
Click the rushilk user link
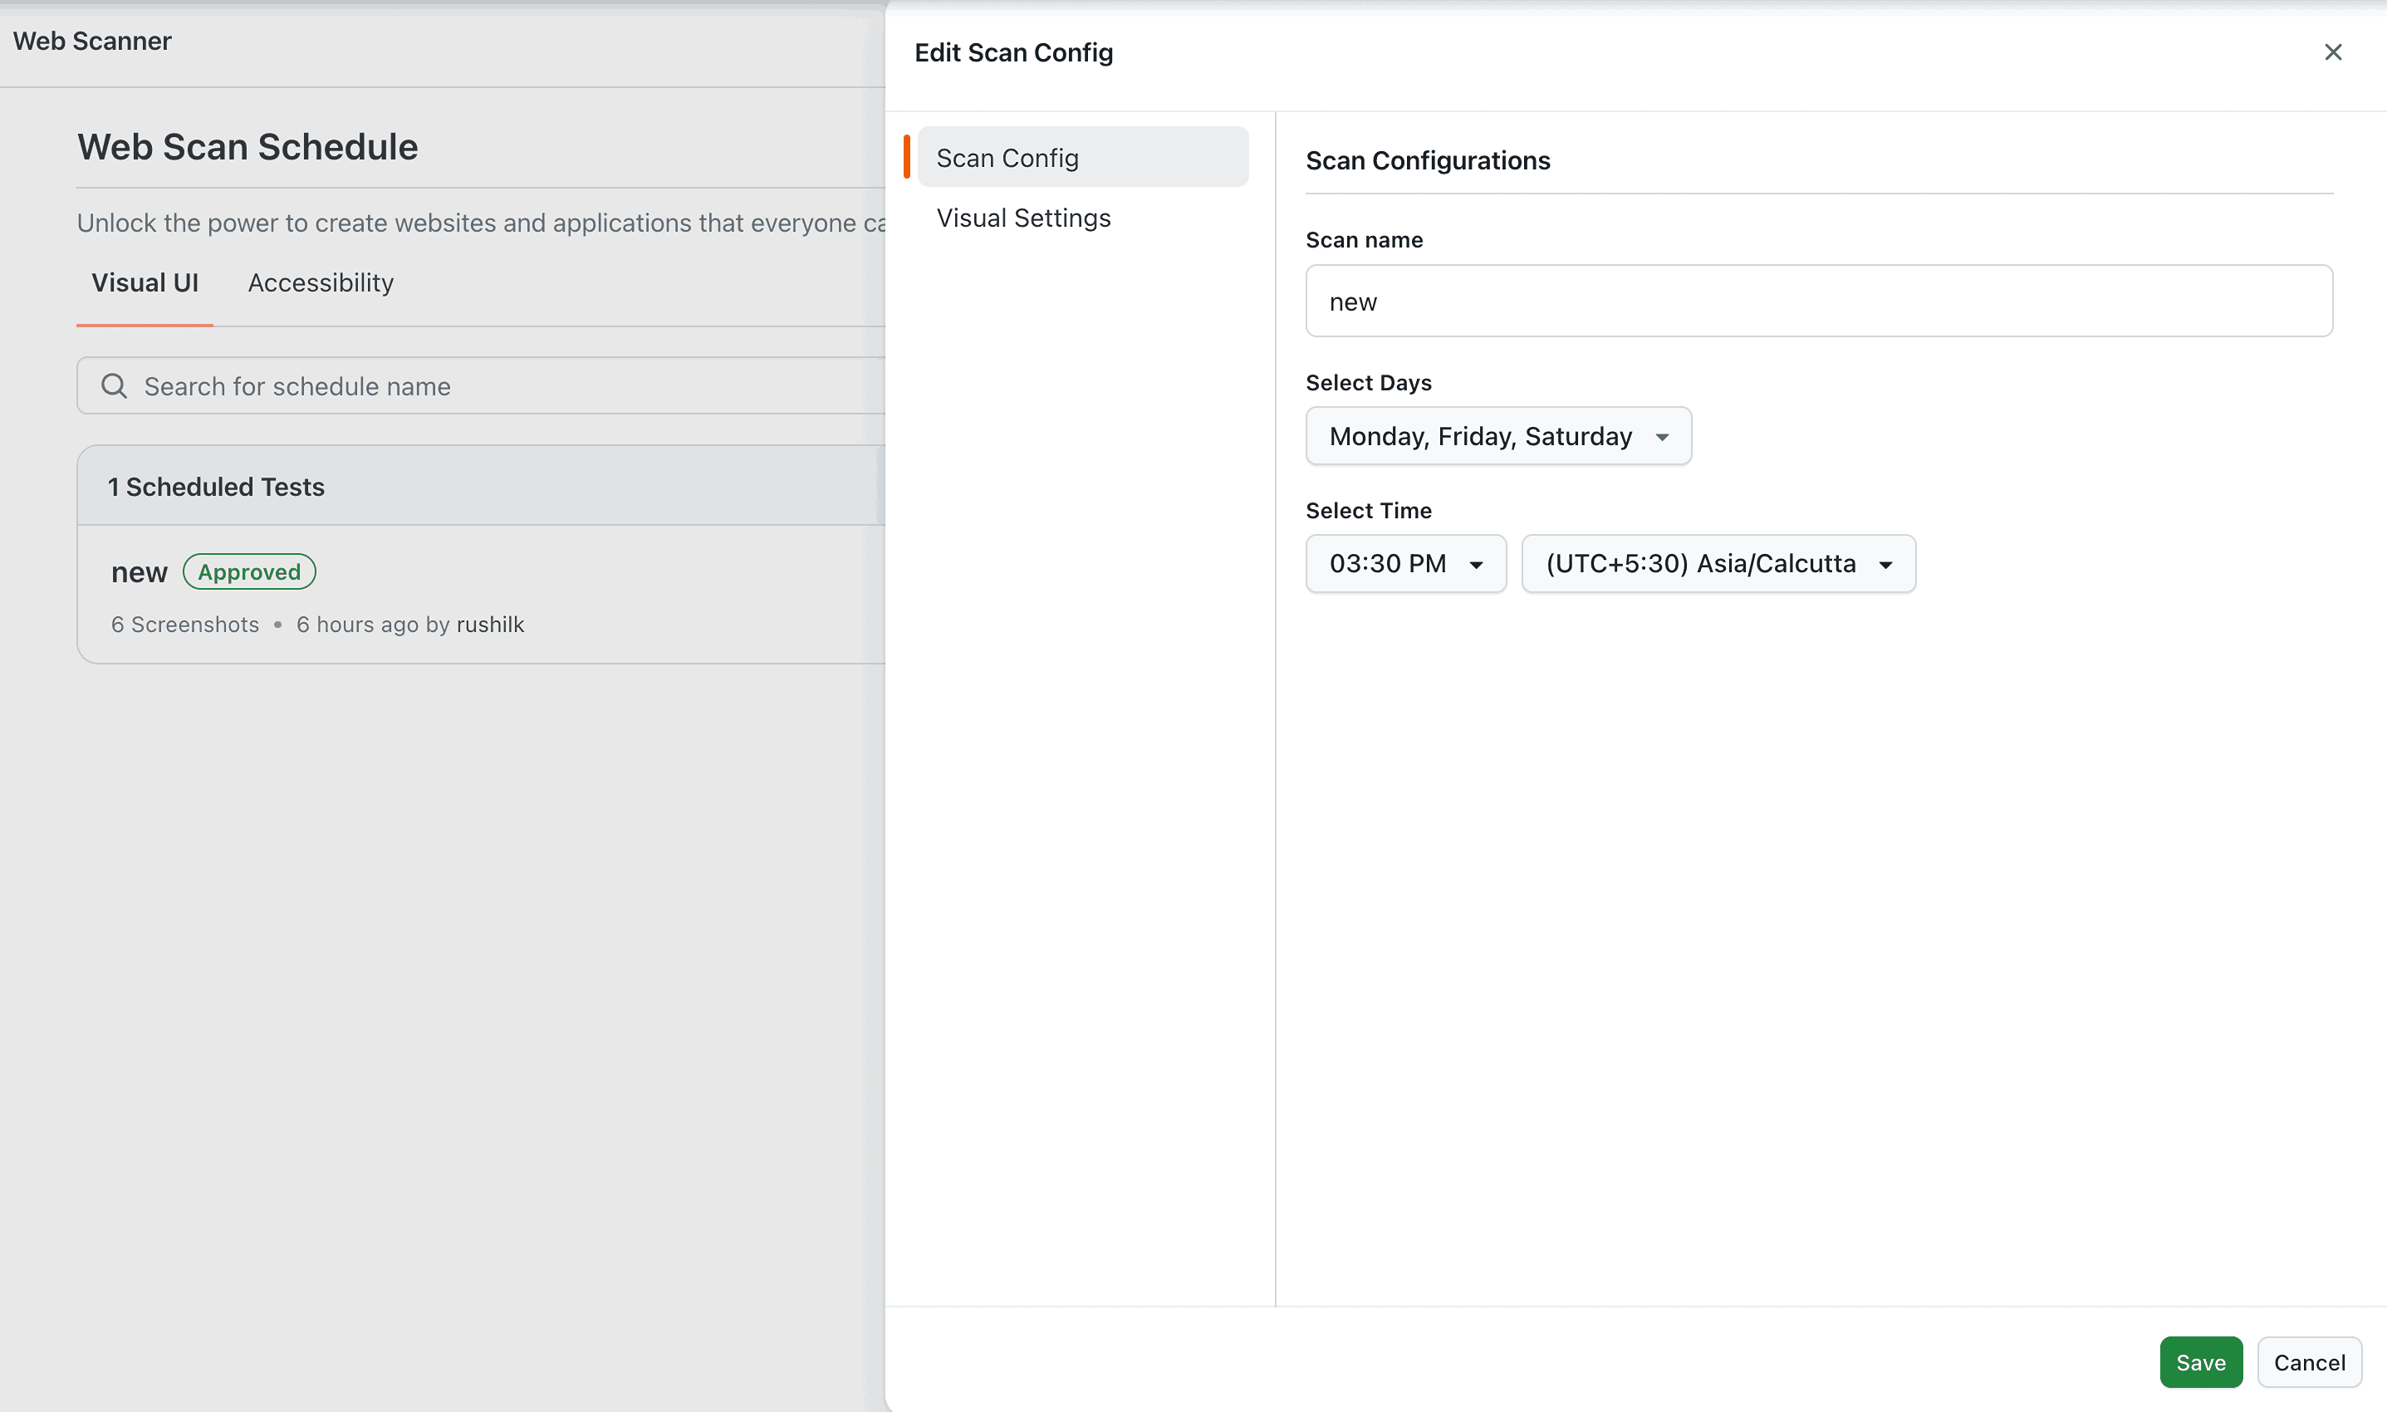pos(491,624)
